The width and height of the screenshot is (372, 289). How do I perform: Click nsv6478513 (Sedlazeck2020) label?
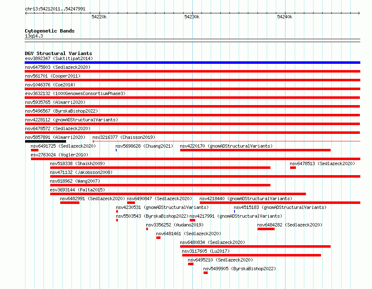click(322, 163)
